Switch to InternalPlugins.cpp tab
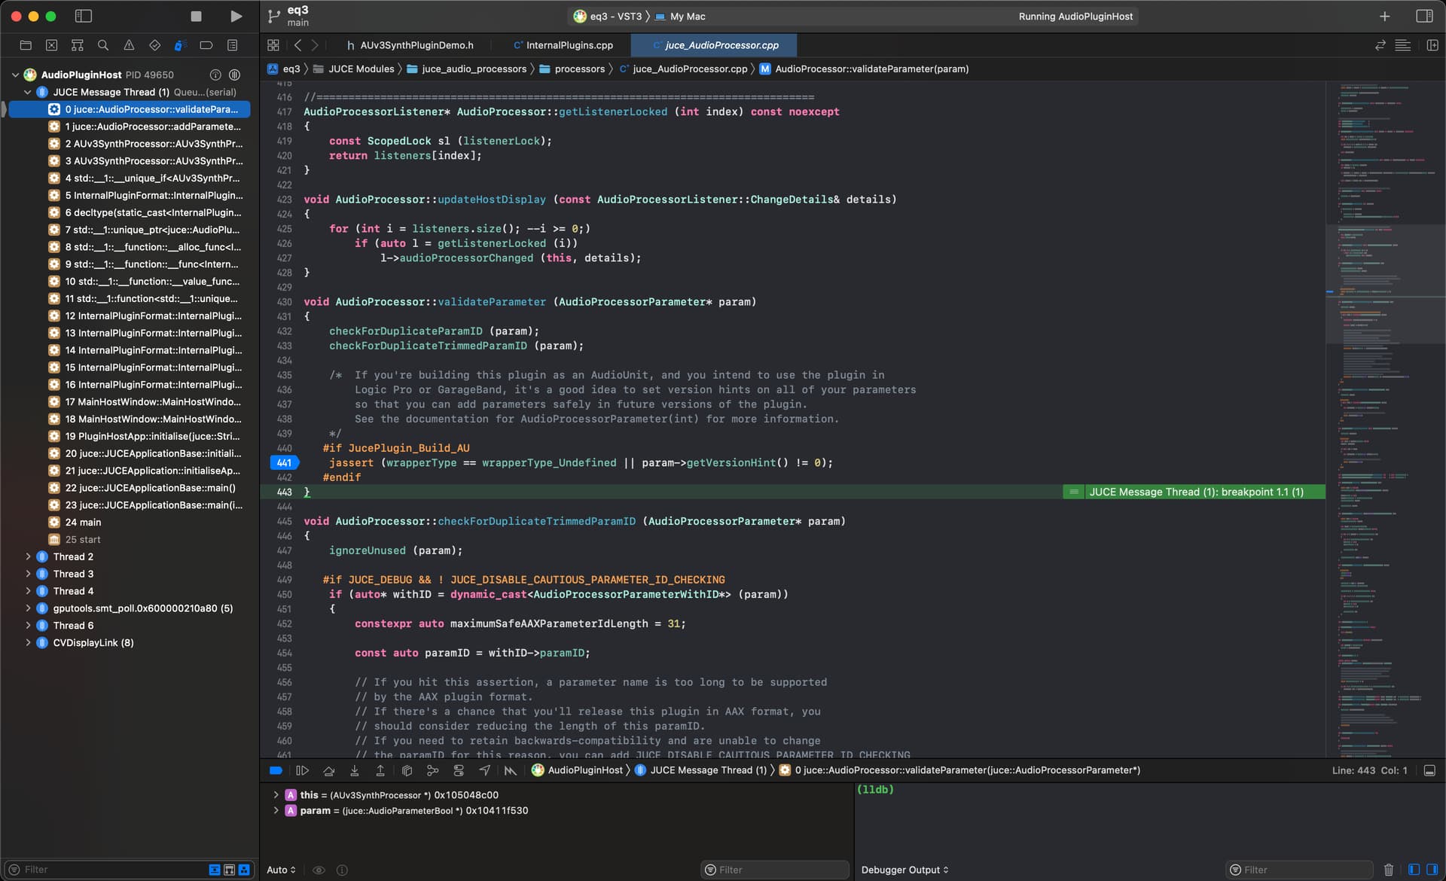 pos(569,45)
